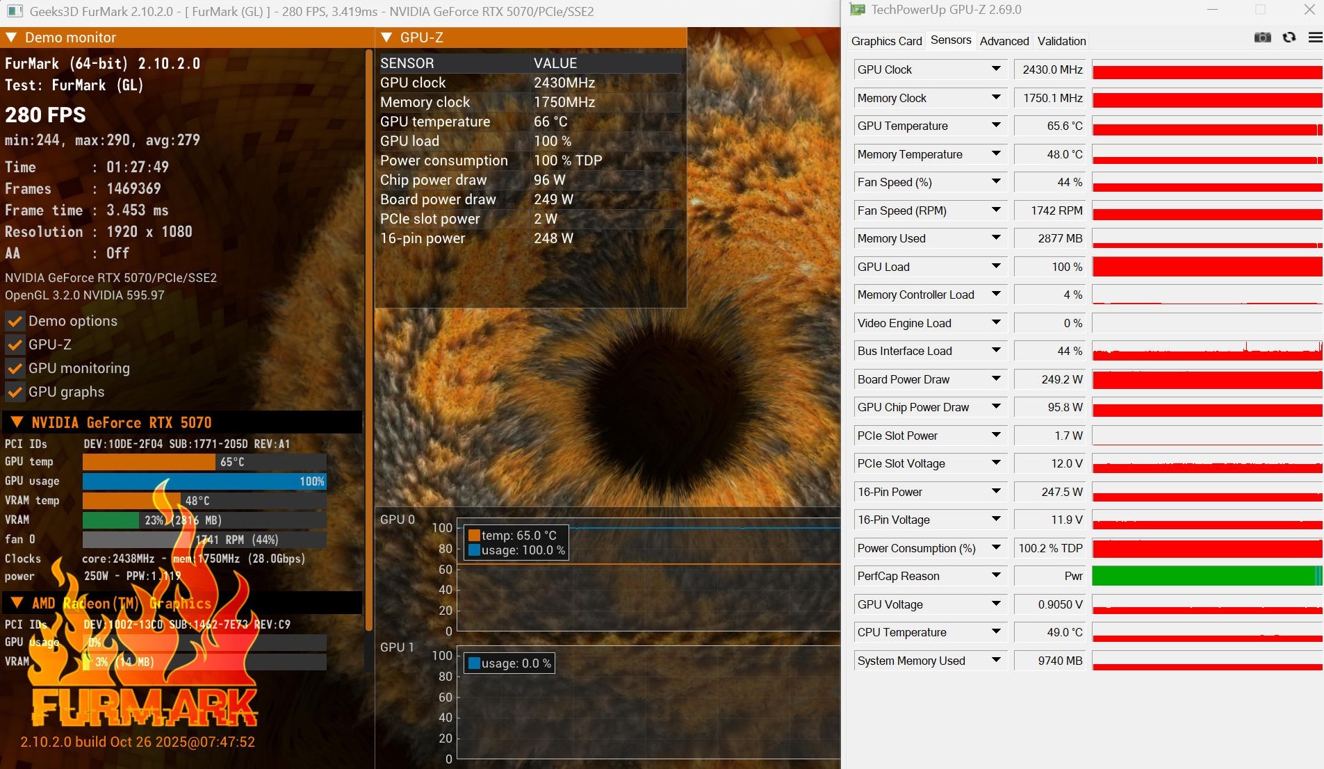The image size is (1324, 769).
Task: Open the PerfCap Reason sensor dropdown
Action: (996, 576)
